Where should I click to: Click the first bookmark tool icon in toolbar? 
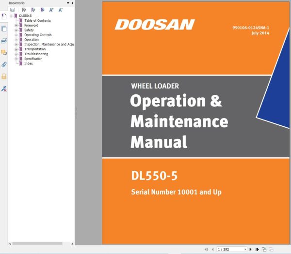point(24,10)
